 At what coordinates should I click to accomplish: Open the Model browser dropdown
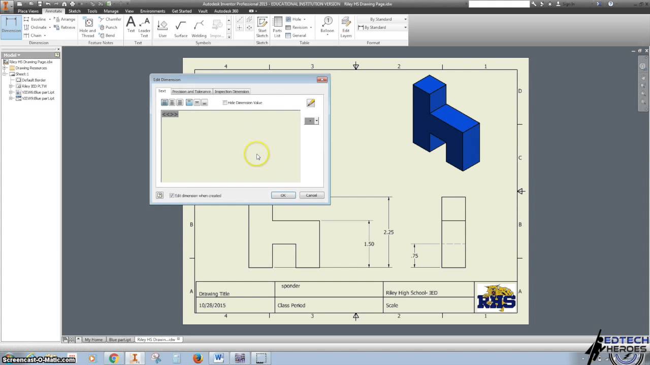tap(12, 55)
